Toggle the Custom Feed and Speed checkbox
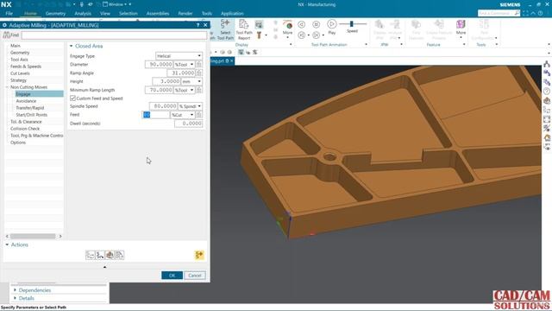This screenshot has height=311, width=552. coord(72,98)
